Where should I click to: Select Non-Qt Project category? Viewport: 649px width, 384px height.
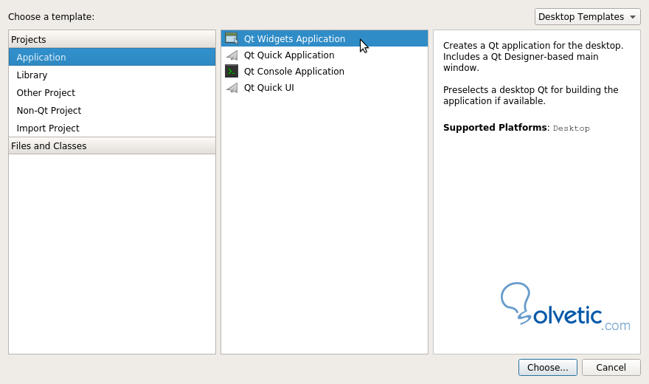coord(49,110)
